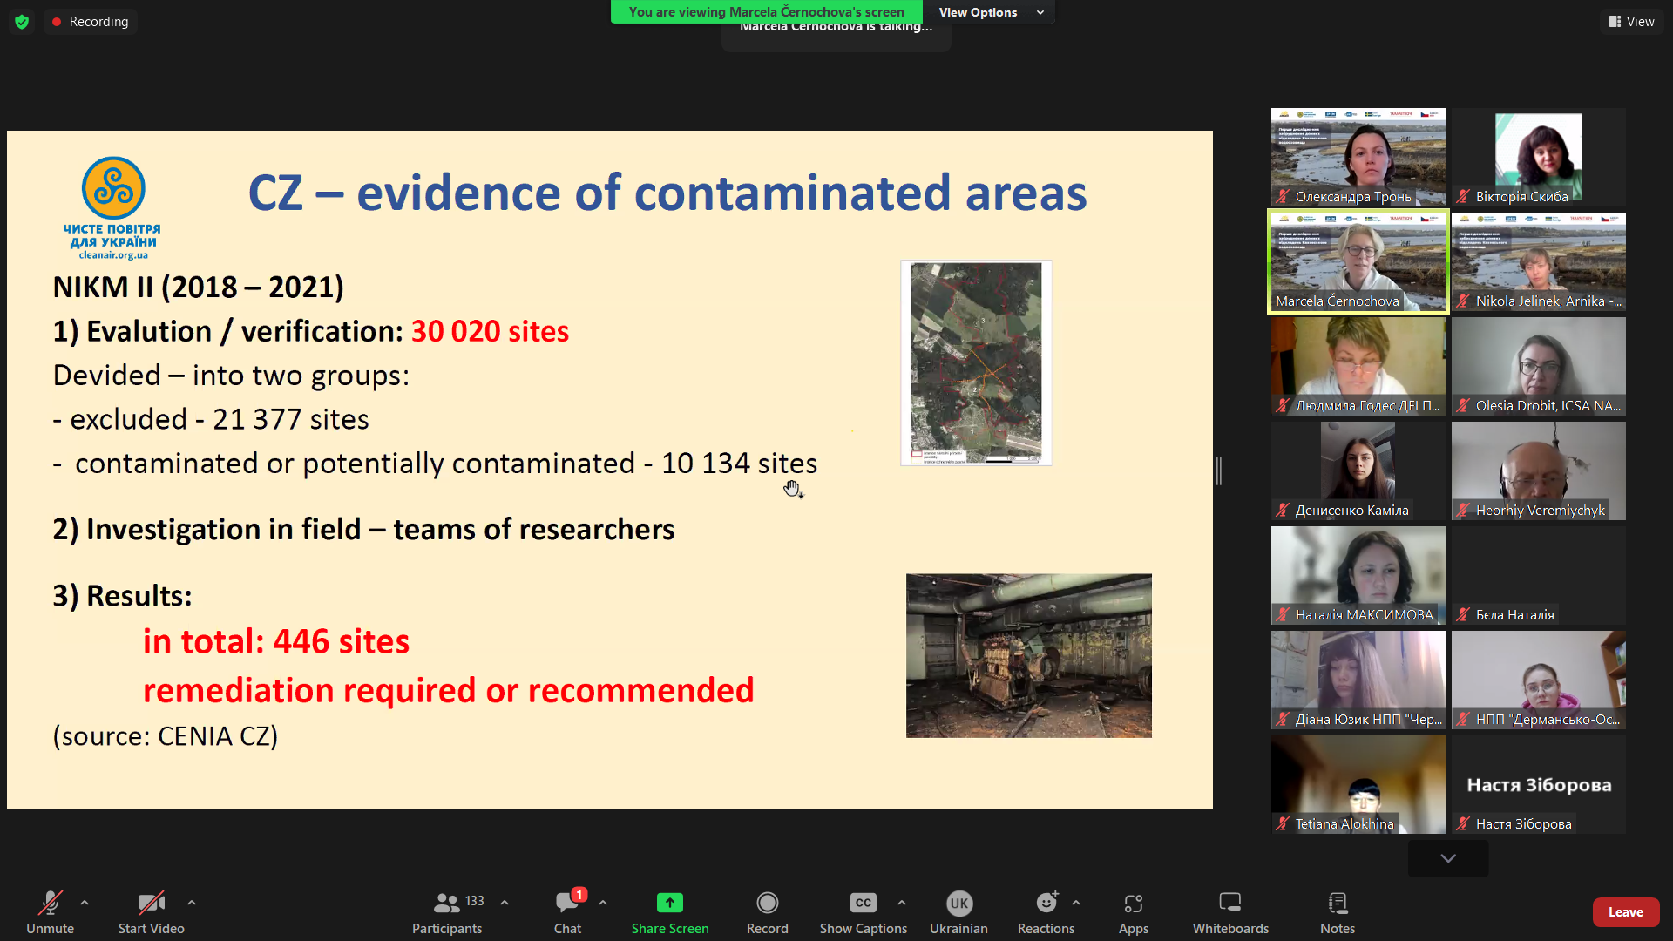Start Video using the camera toggle
This screenshot has width=1673, height=941.
151,904
